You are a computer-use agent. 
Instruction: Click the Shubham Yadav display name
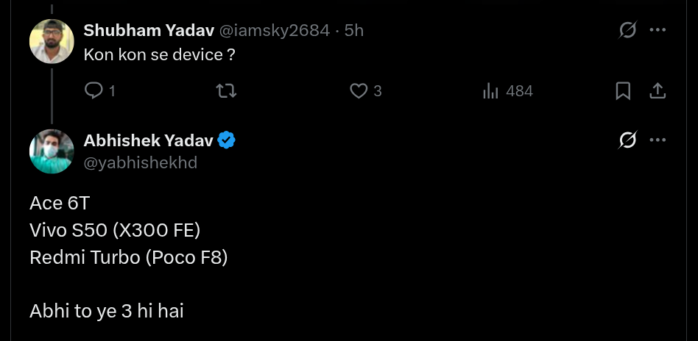tap(147, 30)
